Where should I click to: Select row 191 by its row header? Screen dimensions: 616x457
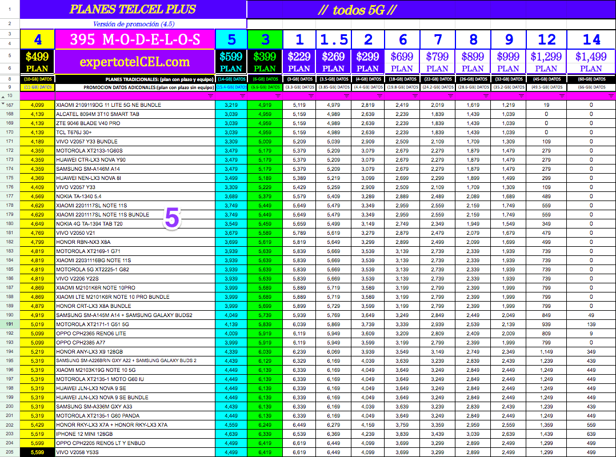10,324
